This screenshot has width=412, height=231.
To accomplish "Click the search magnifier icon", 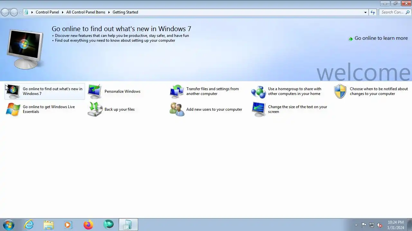I will click(x=407, y=12).
